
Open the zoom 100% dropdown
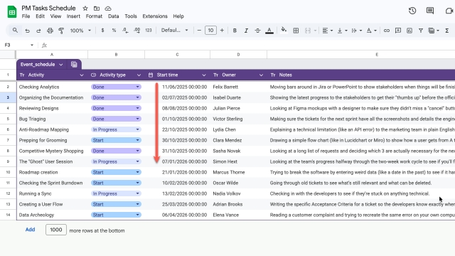tap(80, 31)
